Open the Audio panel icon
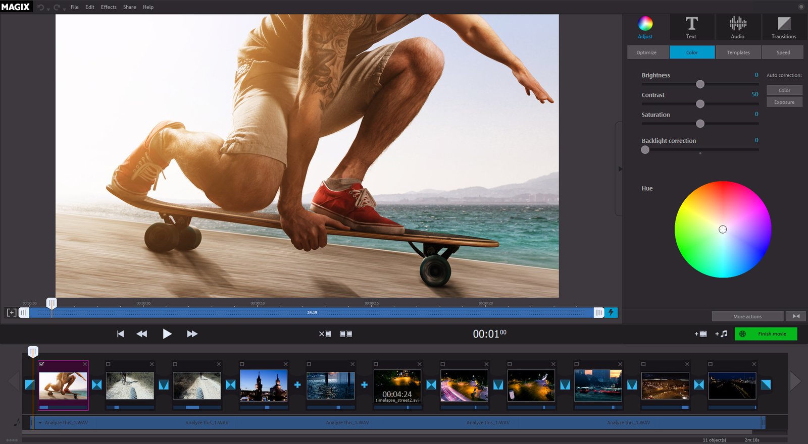The image size is (808, 444). [737, 27]
